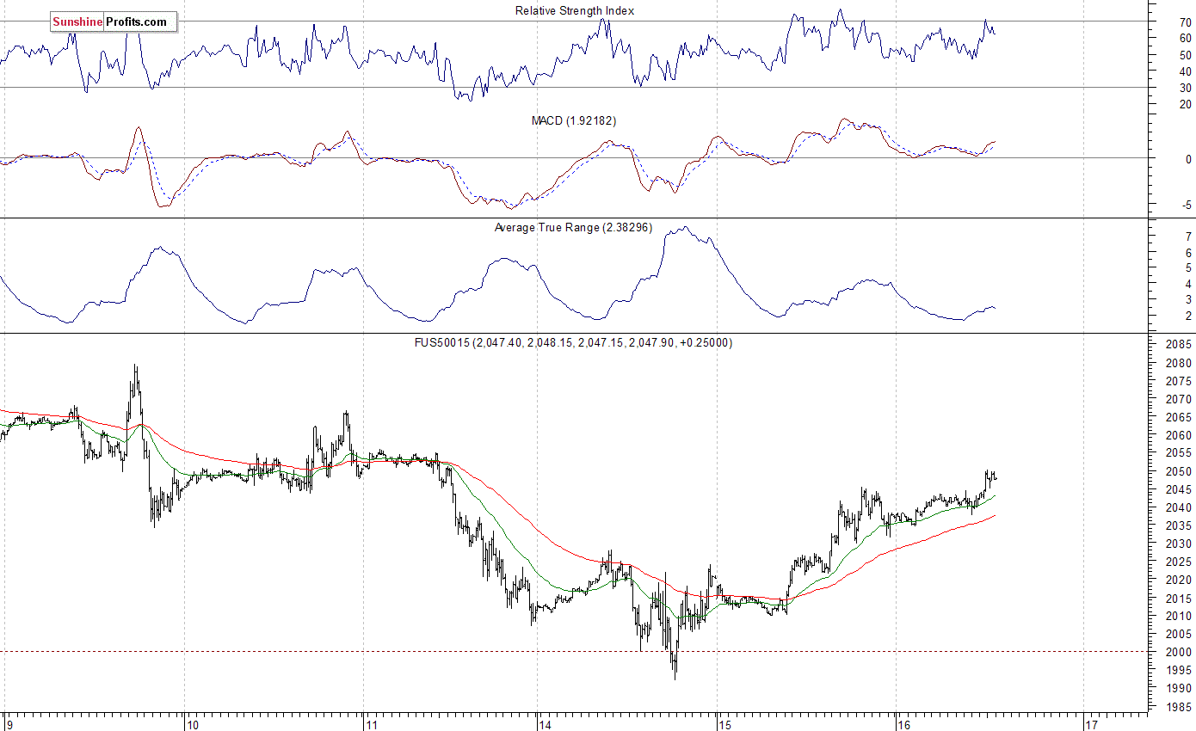Click the 2030 price axis value

point(1180,544)
